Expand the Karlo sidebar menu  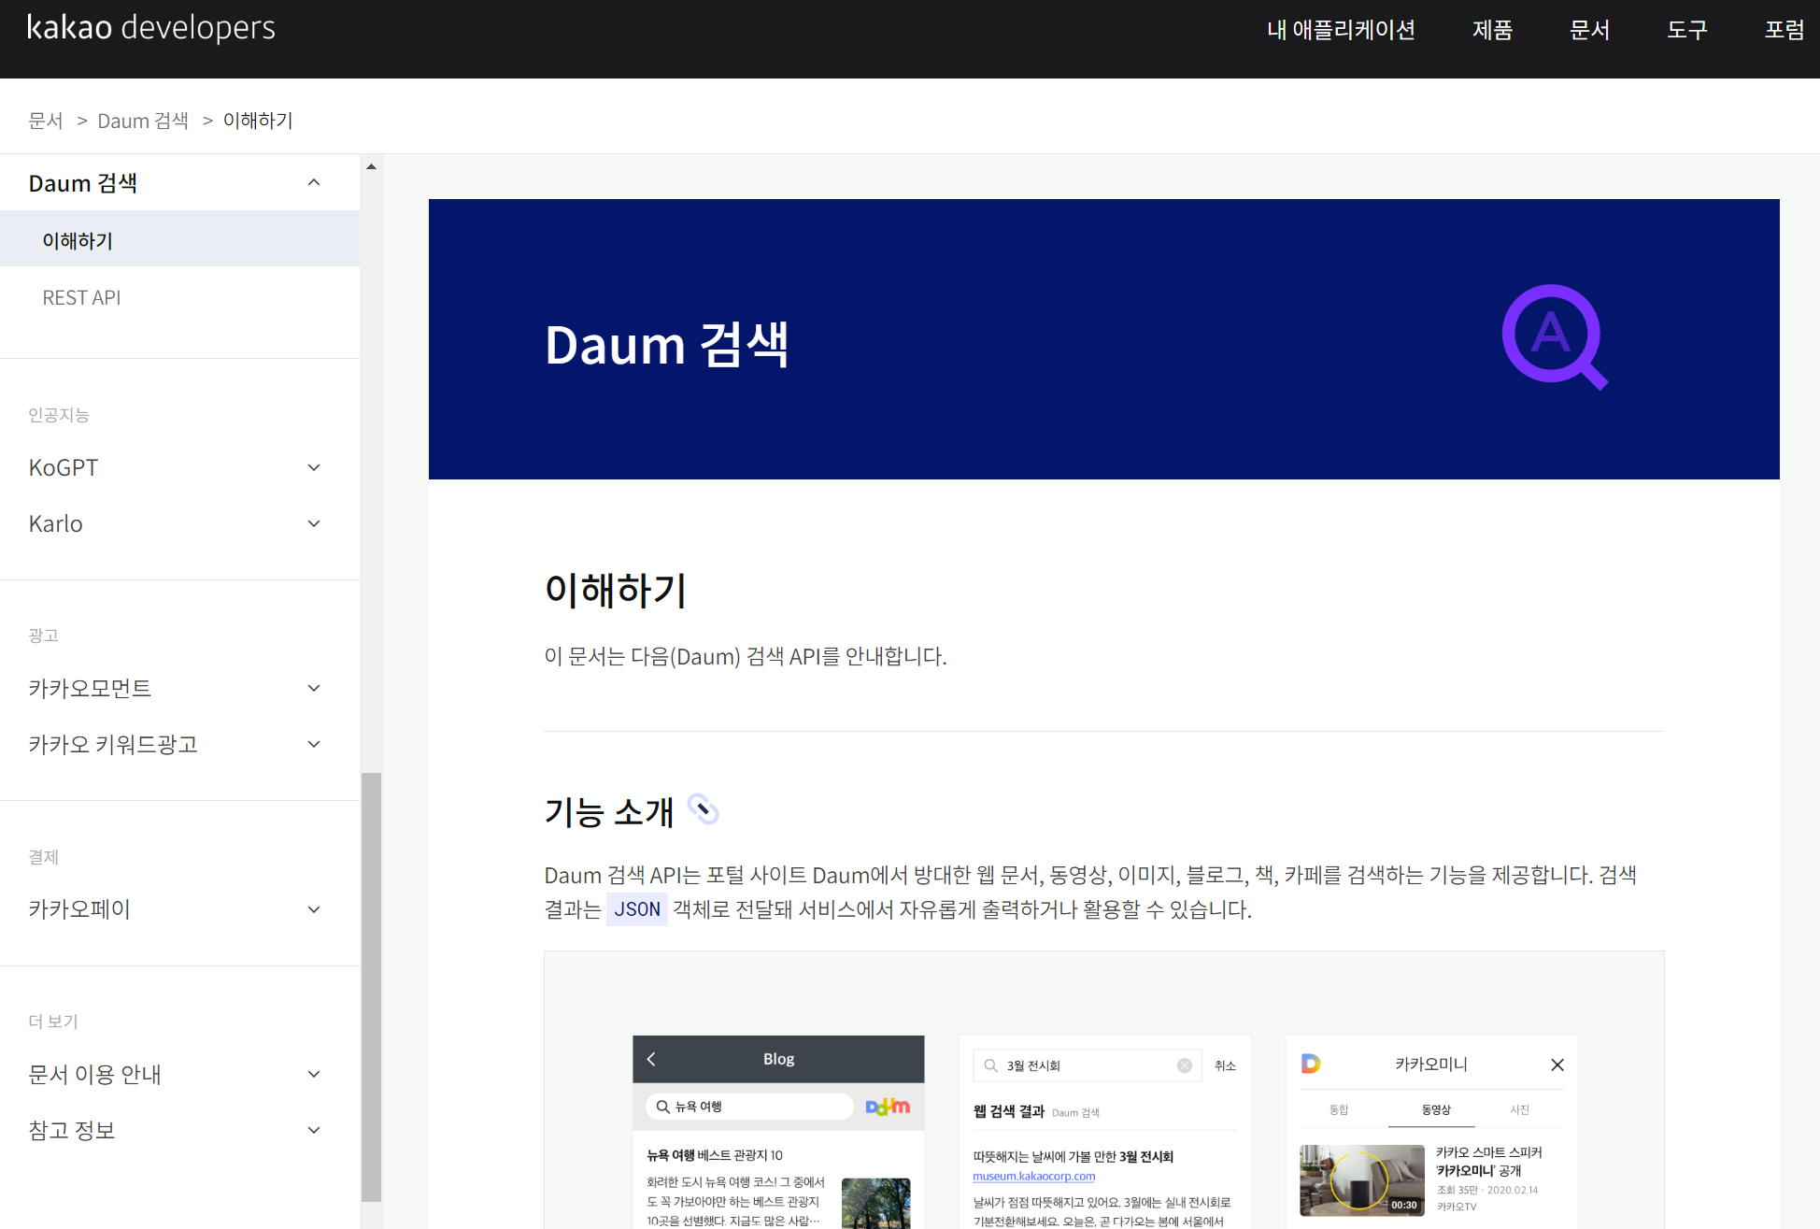tap(314, 523)
